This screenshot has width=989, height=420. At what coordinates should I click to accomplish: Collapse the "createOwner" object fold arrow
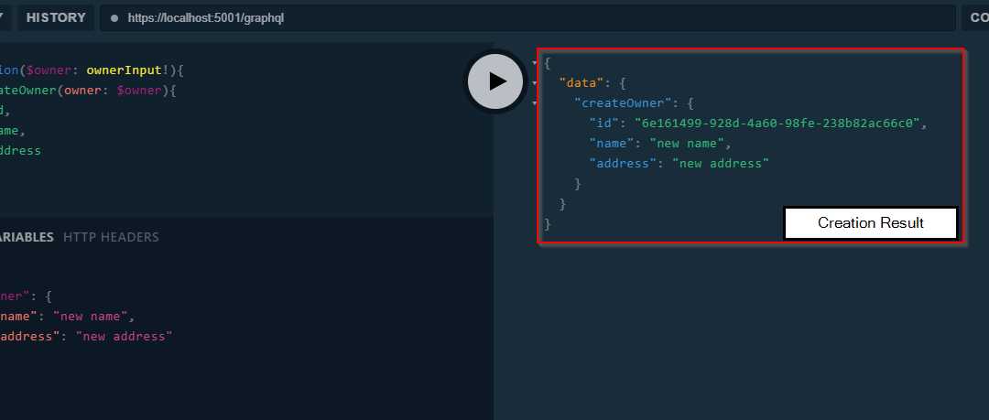[534, 103]
